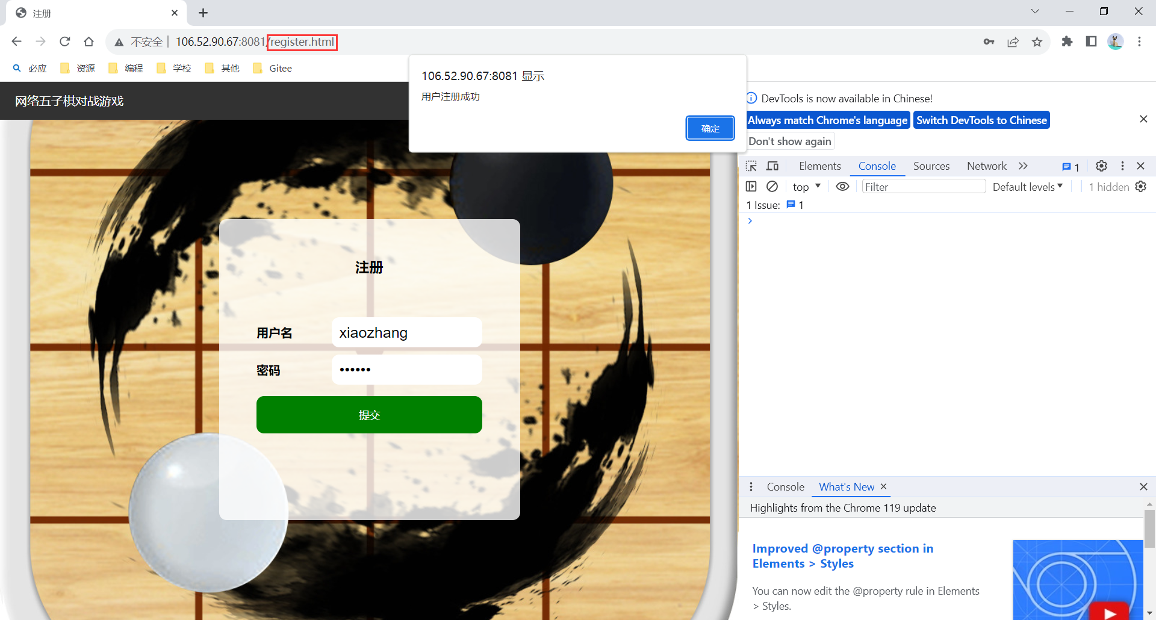Image resolution: width=1156 pixels, height=620 pixels.
Task: Switch to the Console tab
Action: click(x=877, y=166)
